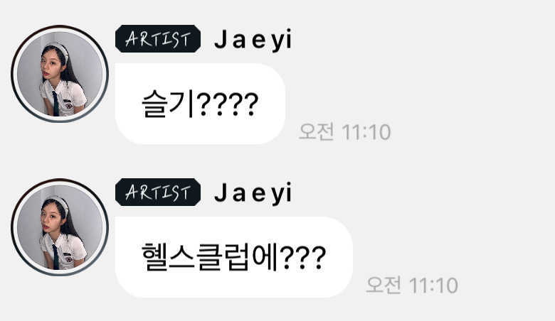
Task: Click empty chat background right of second Jaeyi name
Action: 421,192
